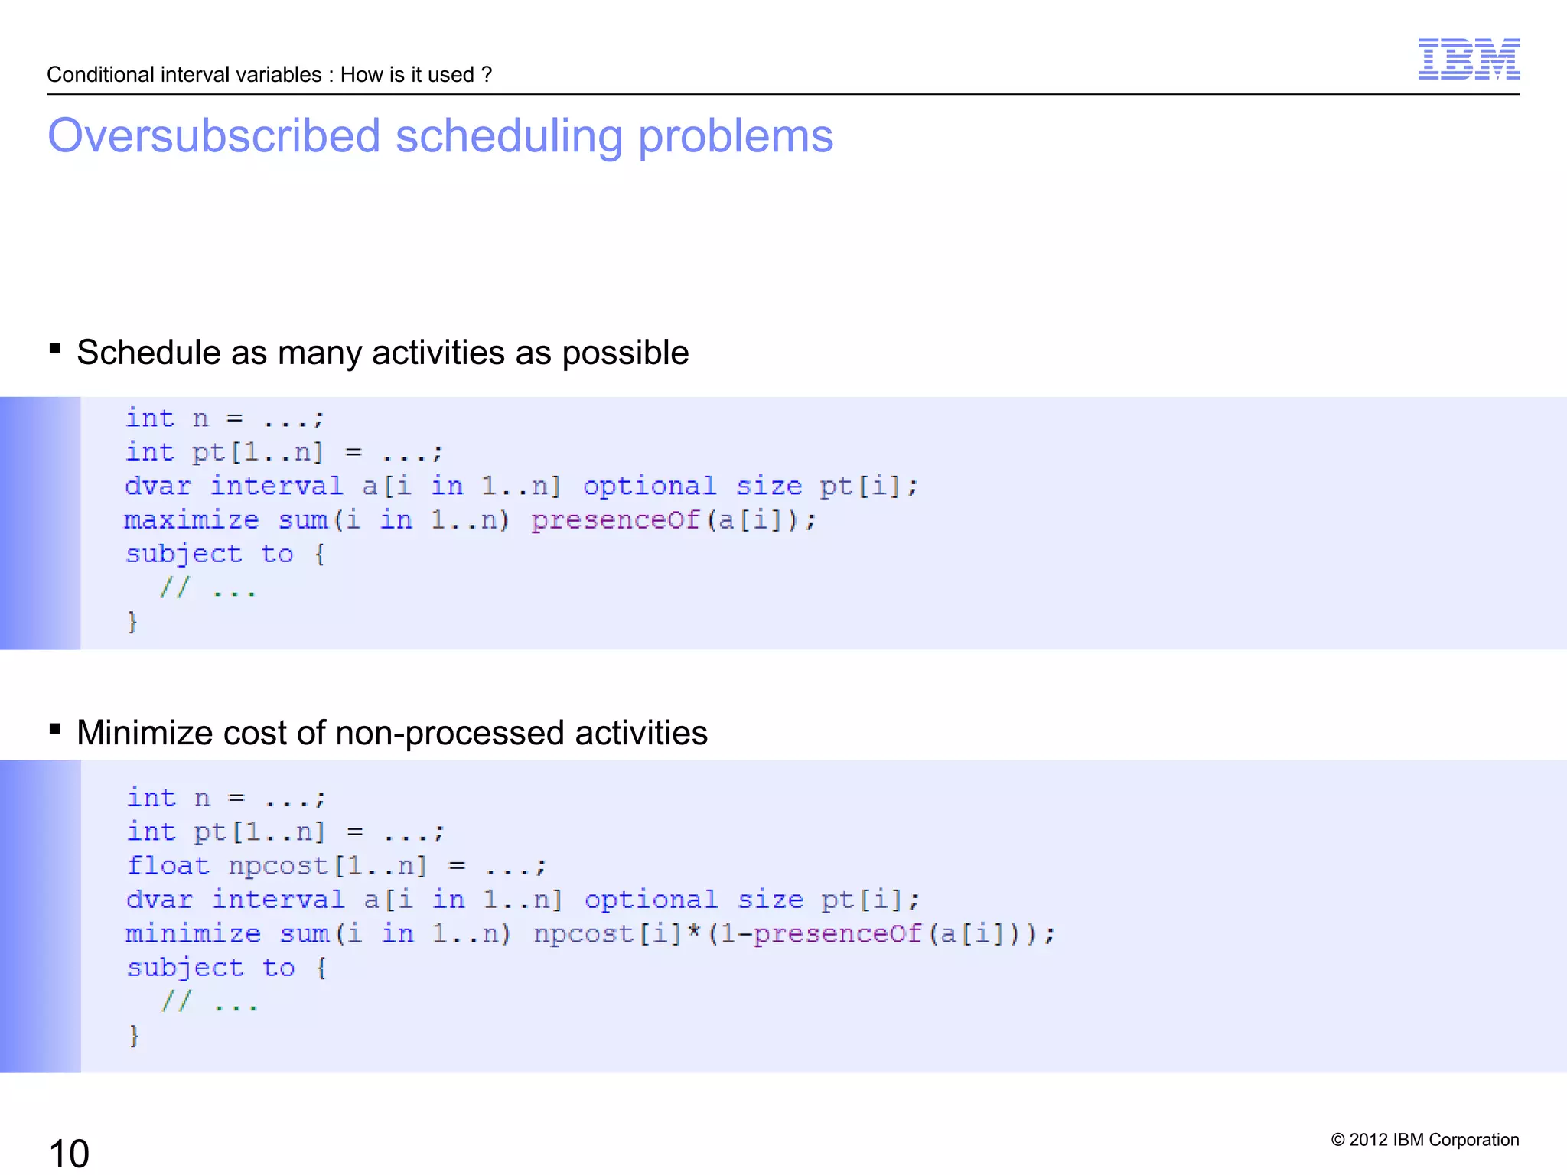The image size is (1567, 1175).
Task: Click the 'dvar interval' line in the first code block
Action: pos(521,487)
